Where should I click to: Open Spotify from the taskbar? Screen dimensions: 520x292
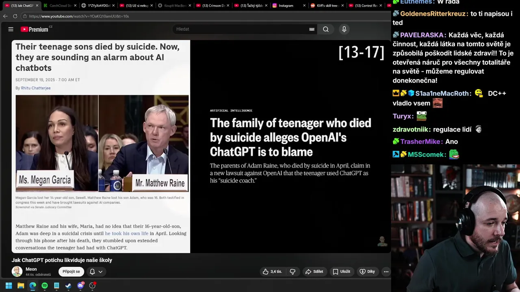point(45,286)
